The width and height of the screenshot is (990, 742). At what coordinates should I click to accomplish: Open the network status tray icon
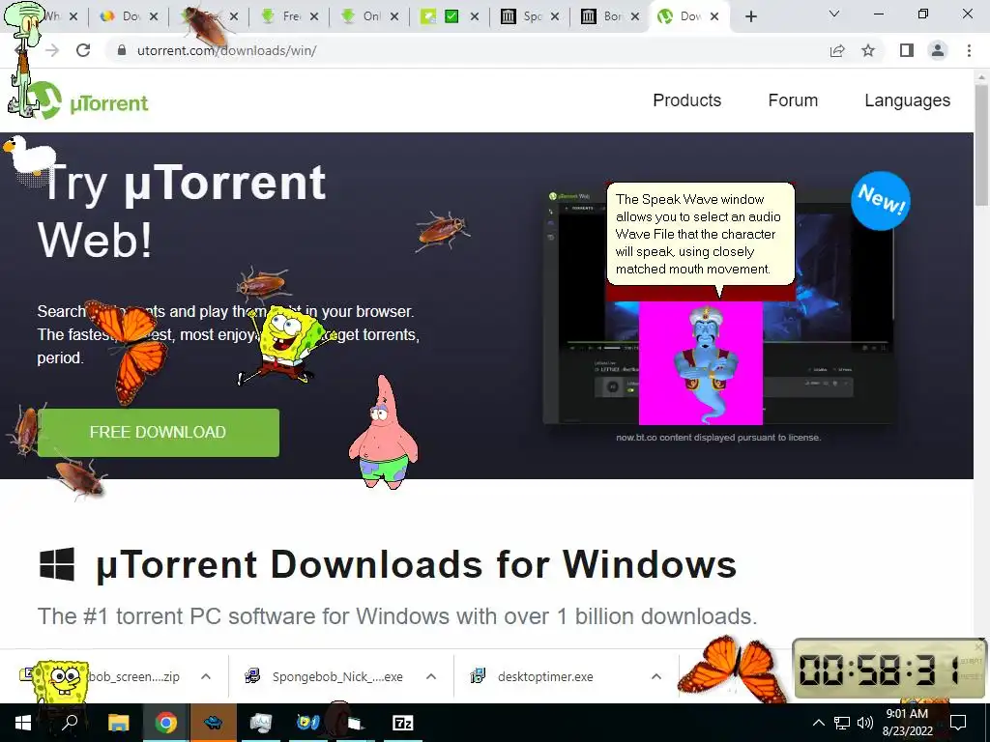842,723
